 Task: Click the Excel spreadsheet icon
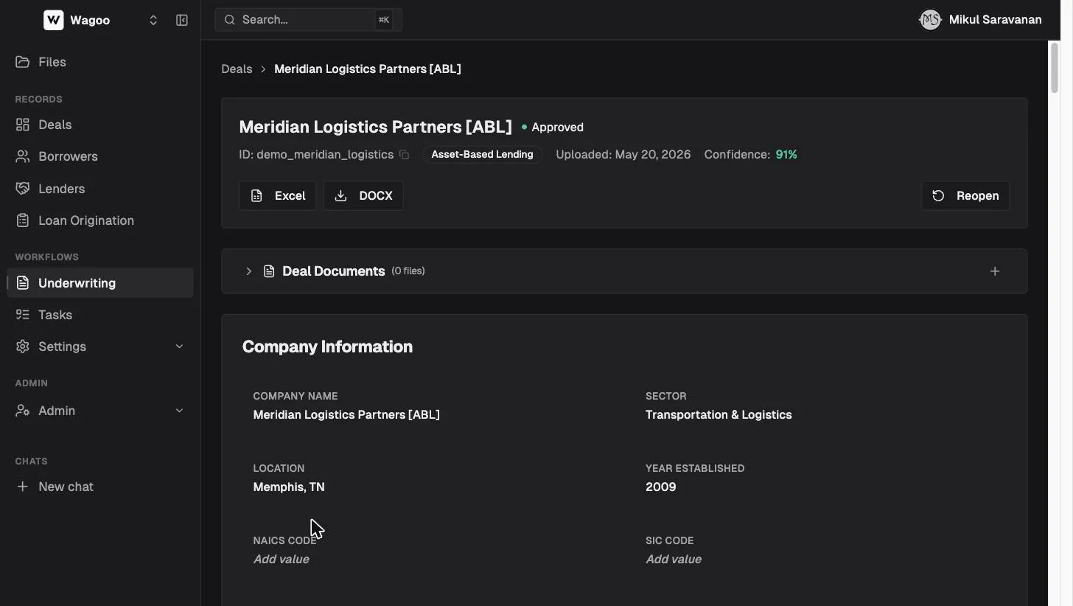pos(256,195)
